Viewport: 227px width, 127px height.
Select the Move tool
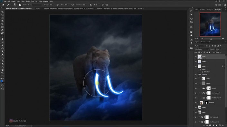[x=2, y=12]
